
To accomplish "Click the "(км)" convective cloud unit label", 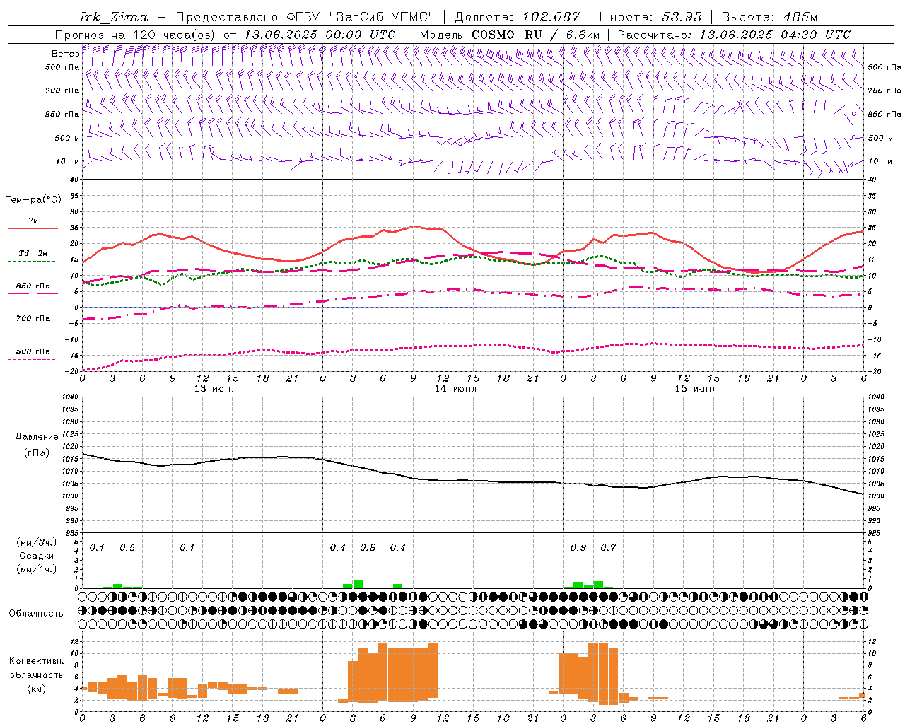I will coord(37,689).
